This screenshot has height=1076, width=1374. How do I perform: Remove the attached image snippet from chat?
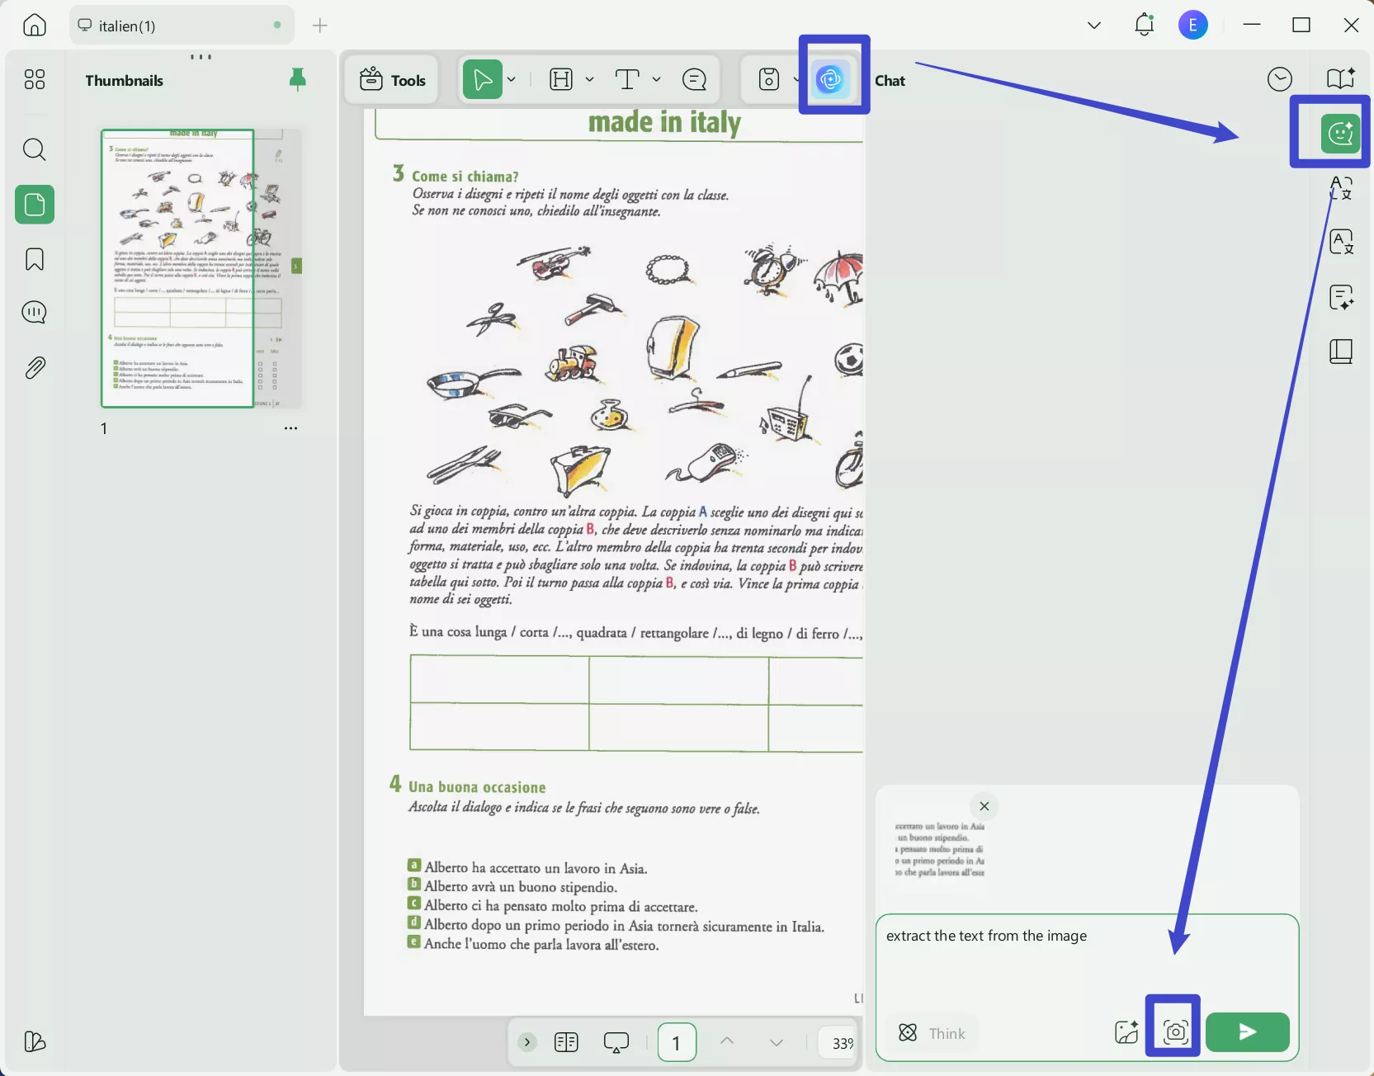click(x=984, y=806)
